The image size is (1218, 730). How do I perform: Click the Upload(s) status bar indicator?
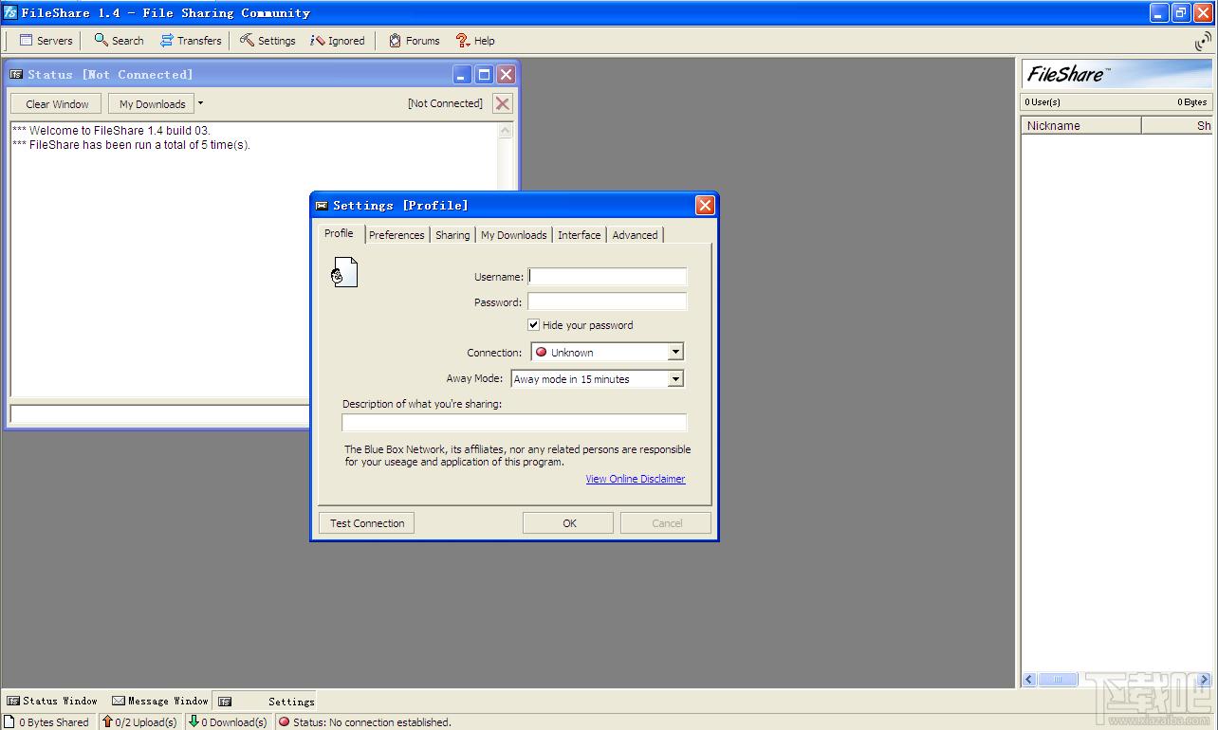point(139,721)
